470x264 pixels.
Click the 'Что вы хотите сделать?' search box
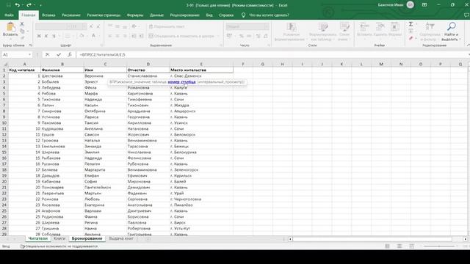[270, 15]
